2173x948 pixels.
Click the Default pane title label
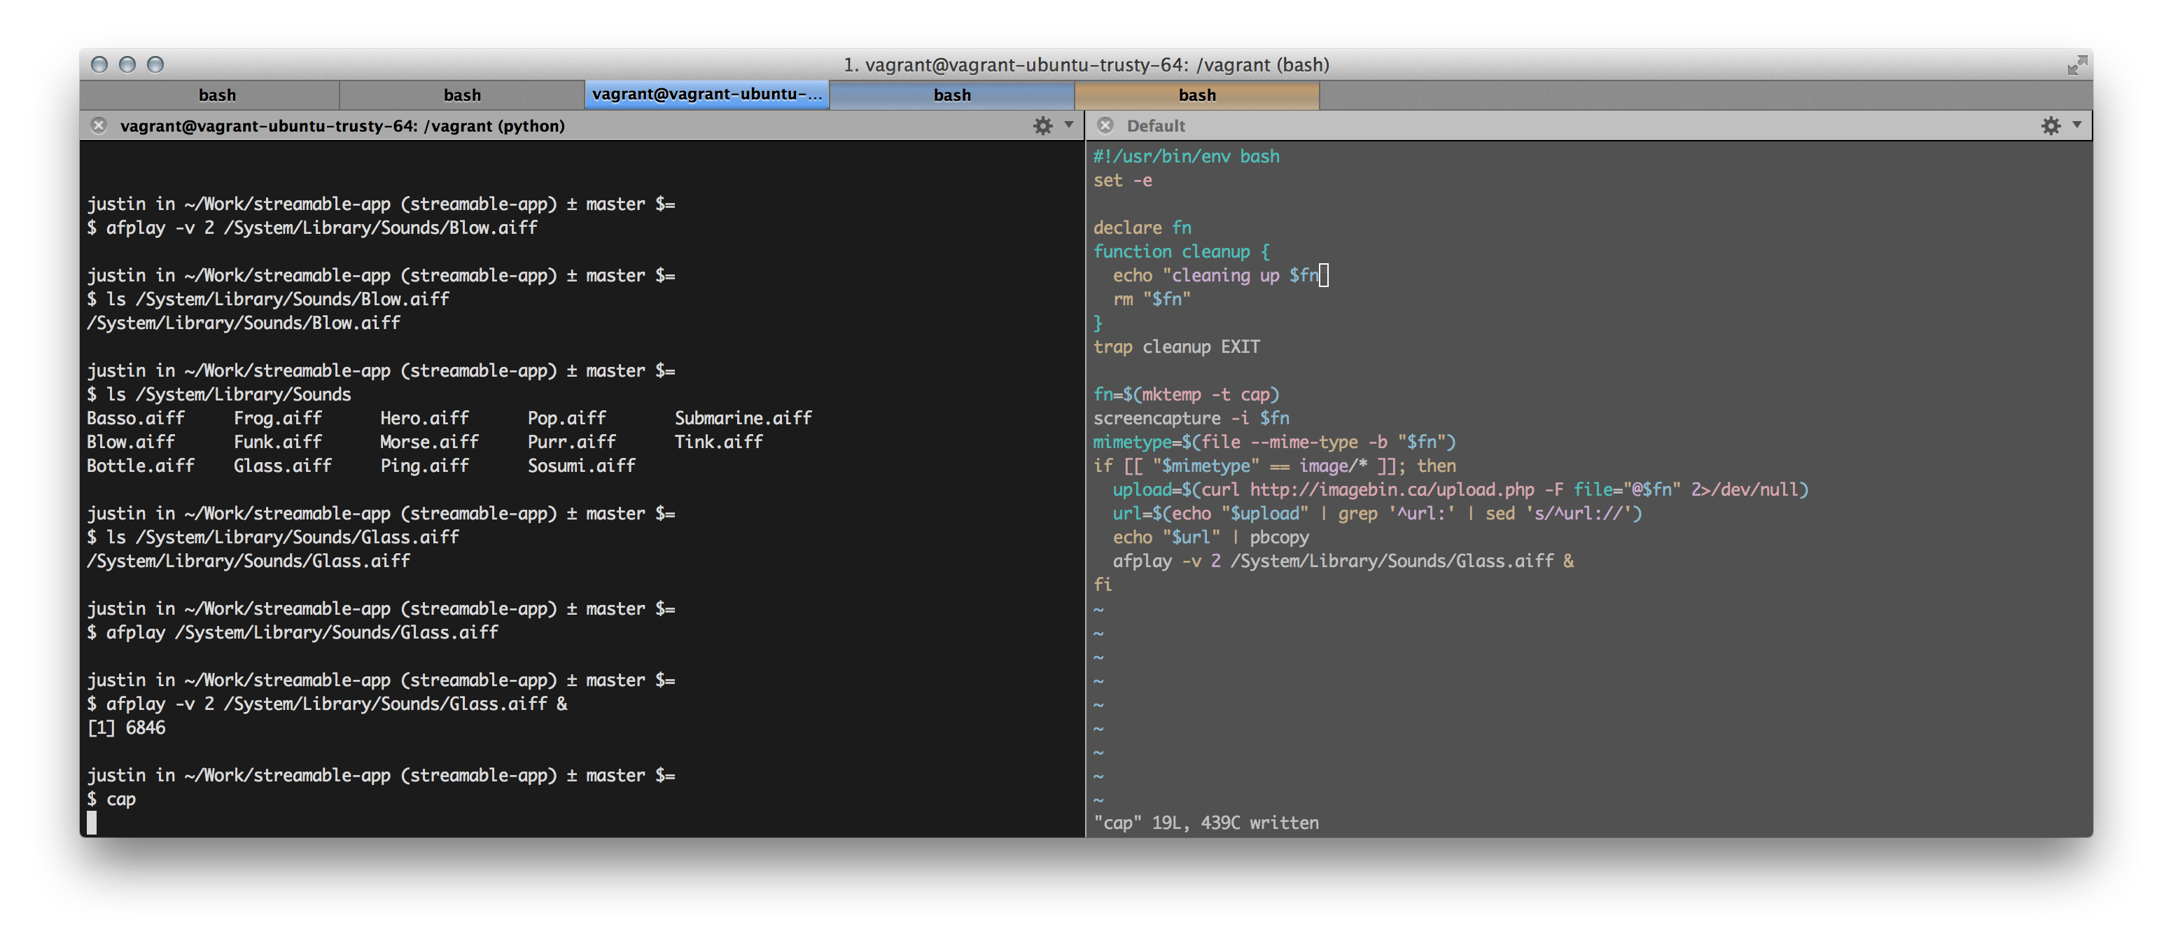1156,125
